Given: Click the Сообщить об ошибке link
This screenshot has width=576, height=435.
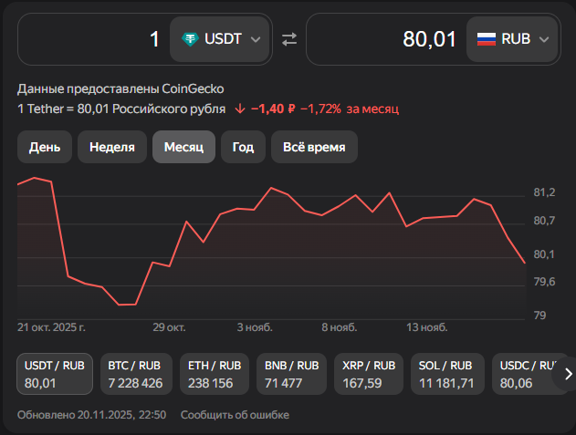Looking at the screenshot, I should click(235, 415).
